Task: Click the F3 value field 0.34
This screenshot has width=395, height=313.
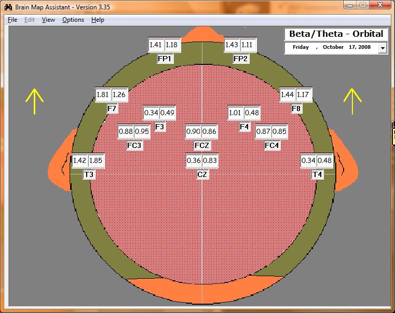Action: pyautogui.click(x=151, y=113)
